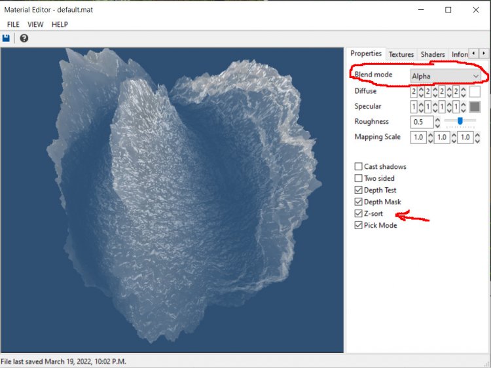Toggle the Pick Mode checkbox
This screenshot has height=368, width=491.
coord(358,226)
